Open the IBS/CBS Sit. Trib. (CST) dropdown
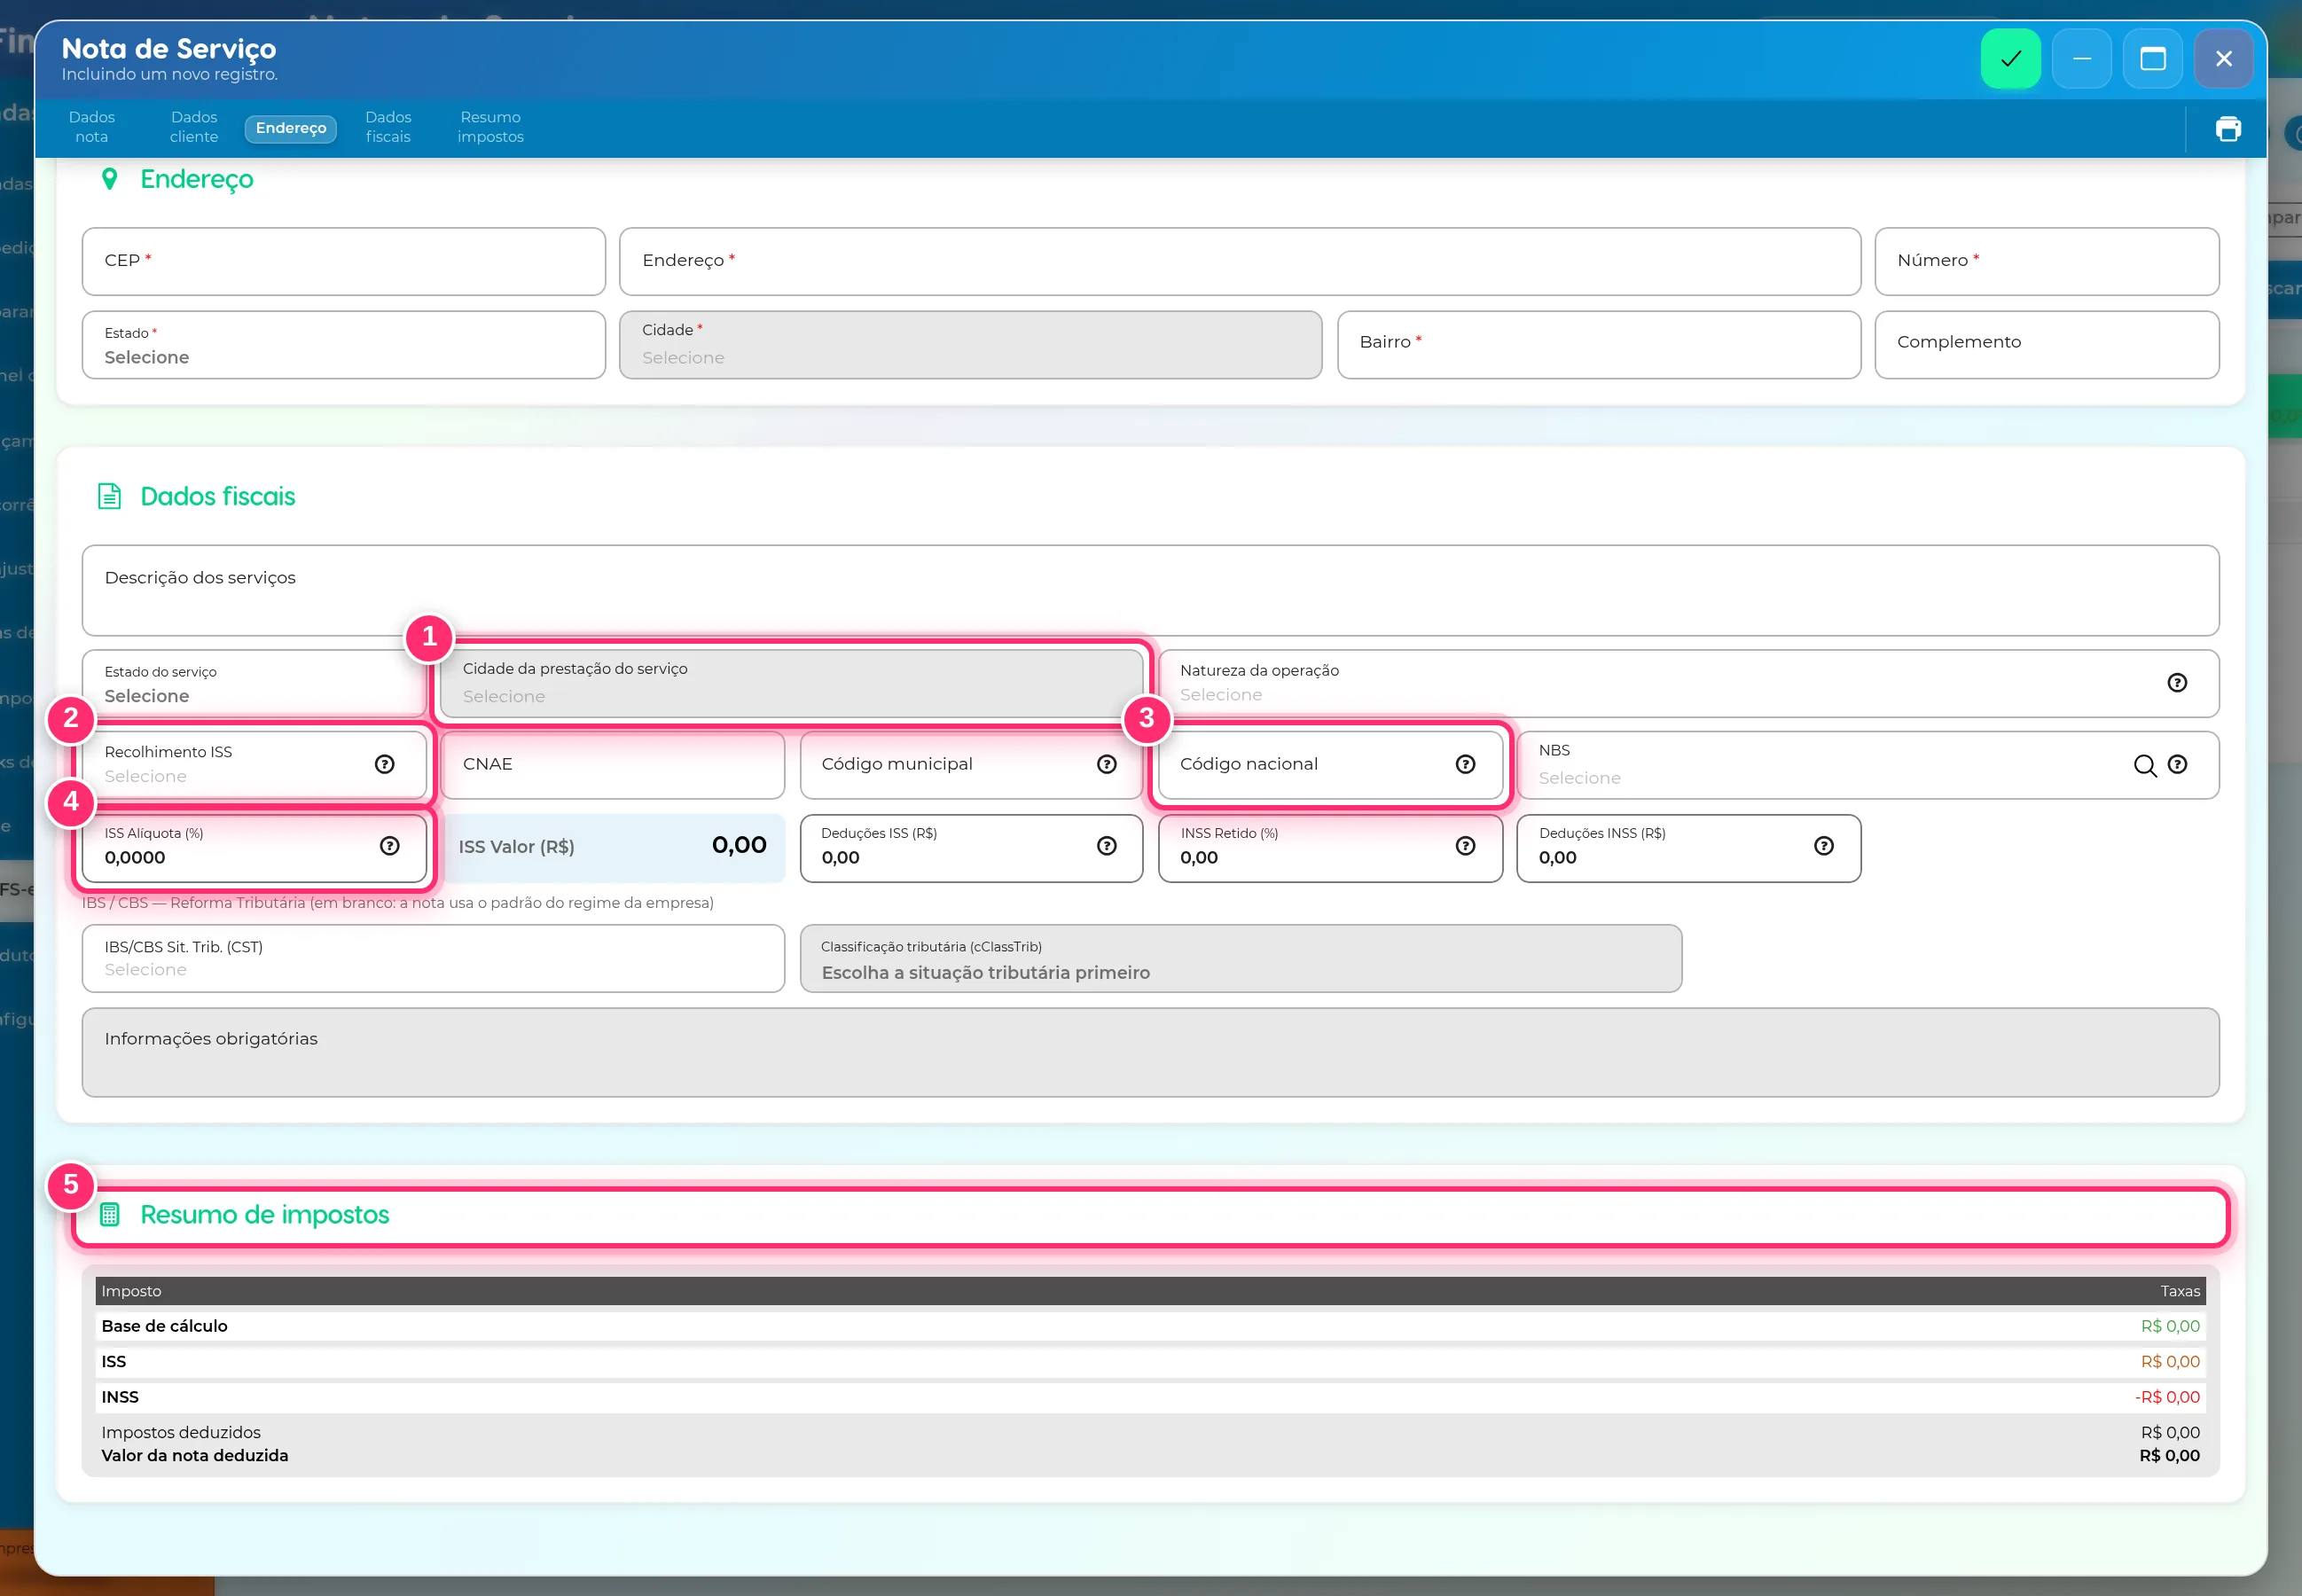2302x1596 pixels. (433, 959)
